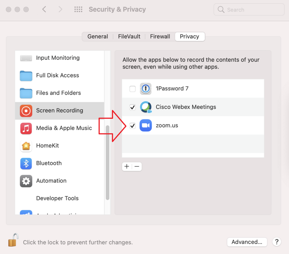Switch to the General tab
Viewport: 289px width, 254px height.
pyautogui.click(x=98, y=36)
